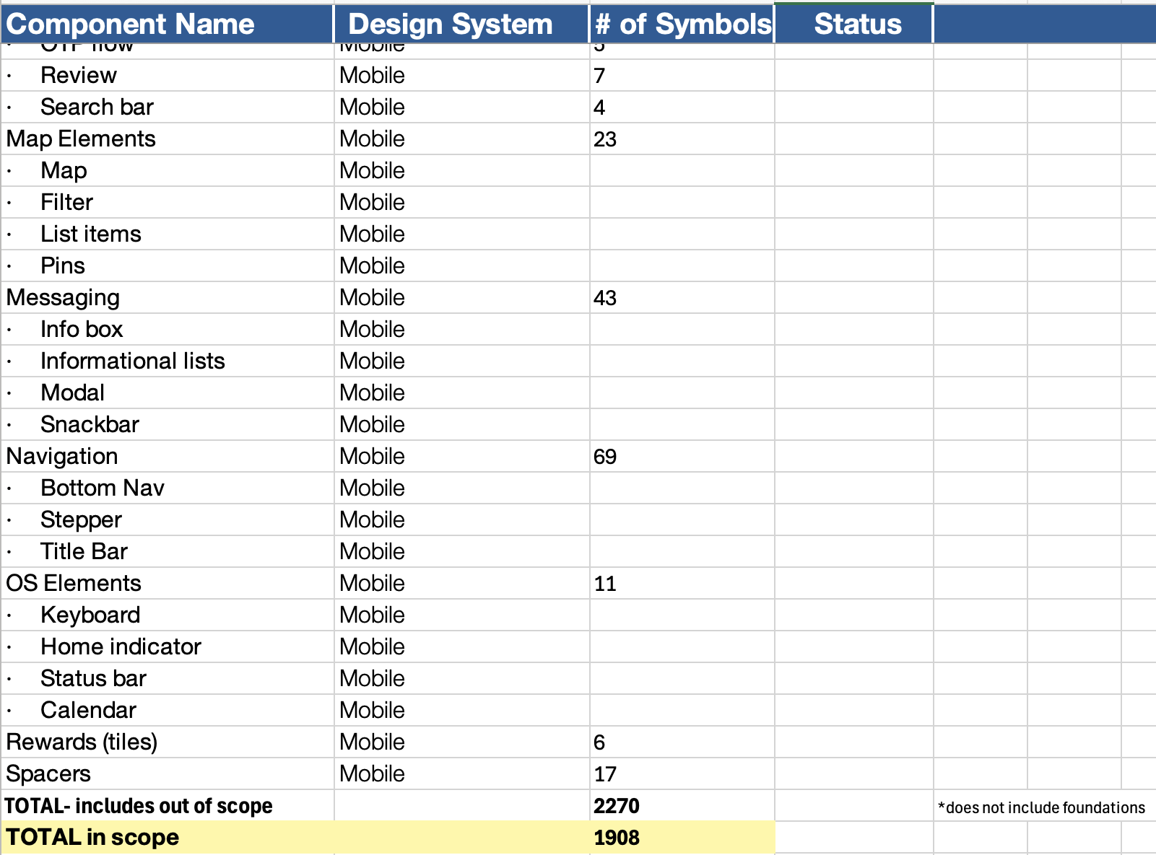Click the Map Elements row label
The height and width of the screenshot is (855, 1156).
click(81, 139)
